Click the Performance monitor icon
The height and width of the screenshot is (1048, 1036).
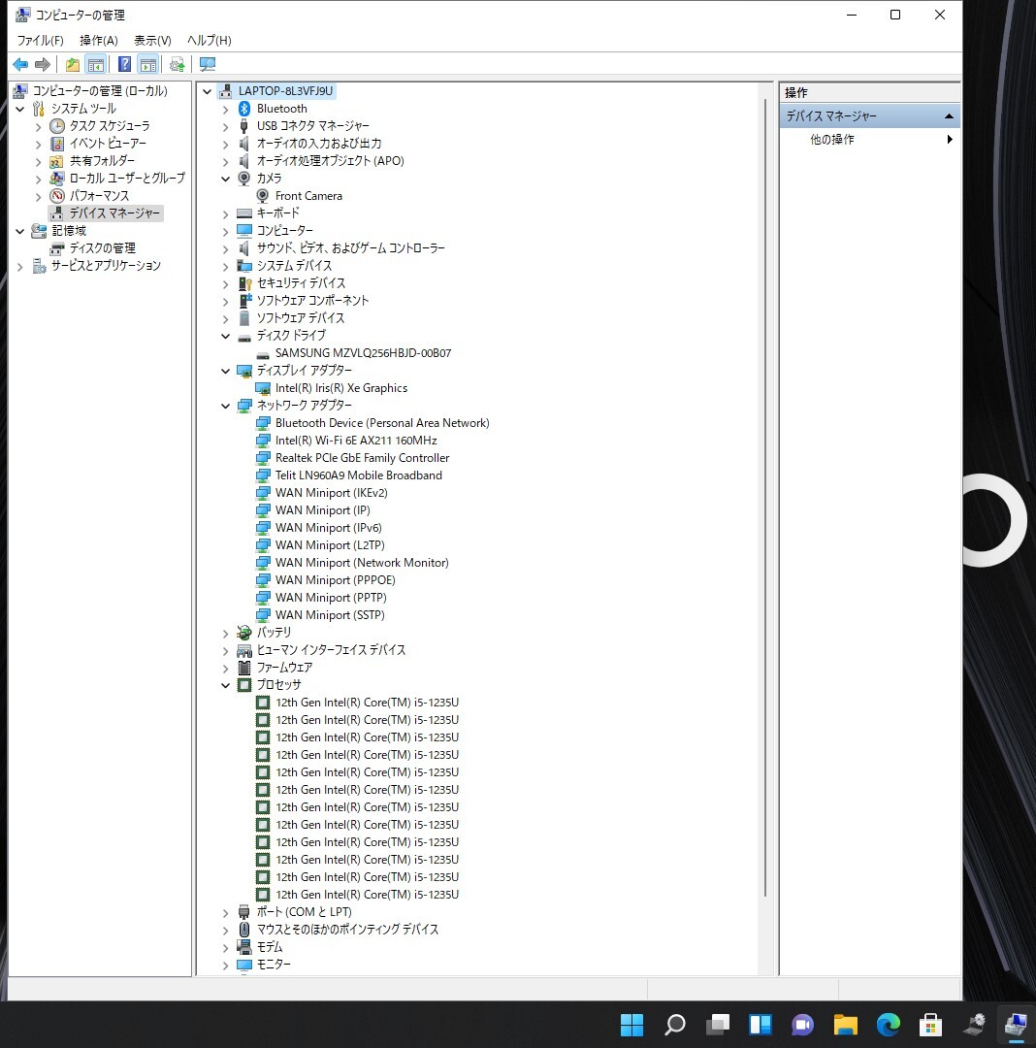(57, 196)
